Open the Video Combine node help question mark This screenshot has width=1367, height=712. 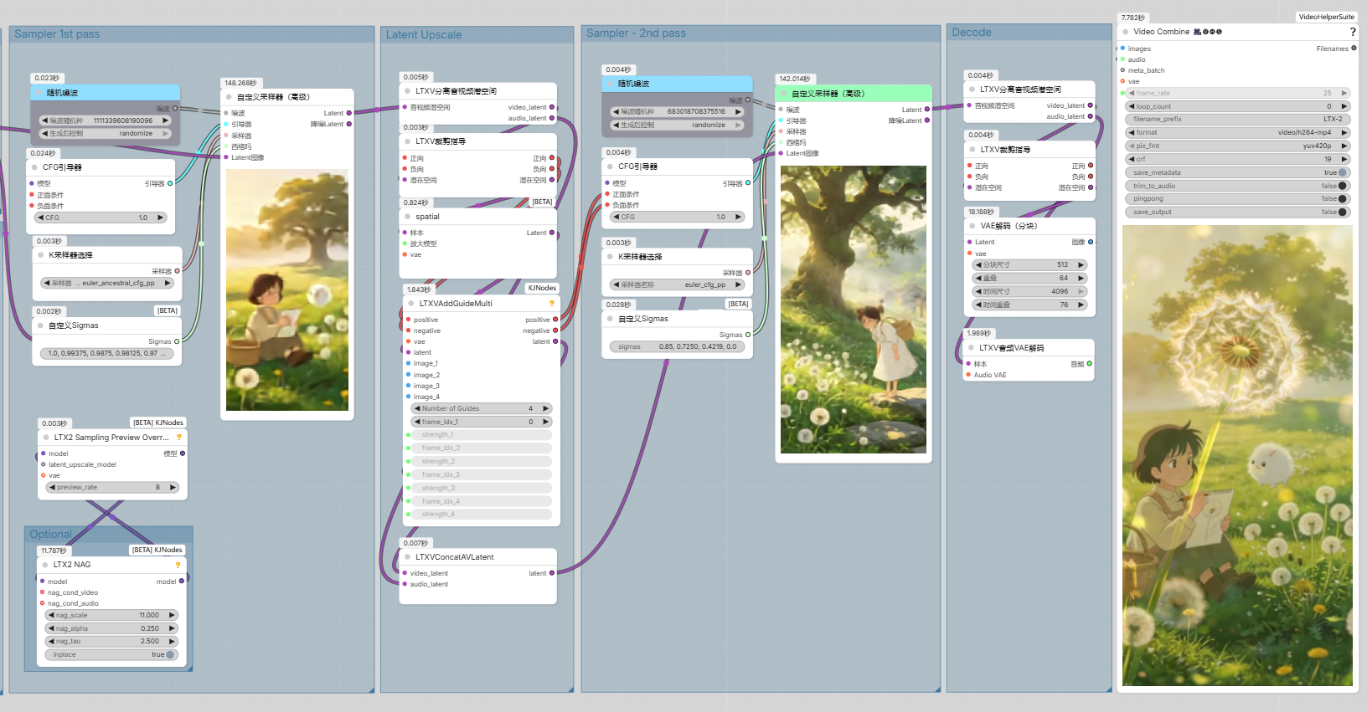coord(1353,32)
